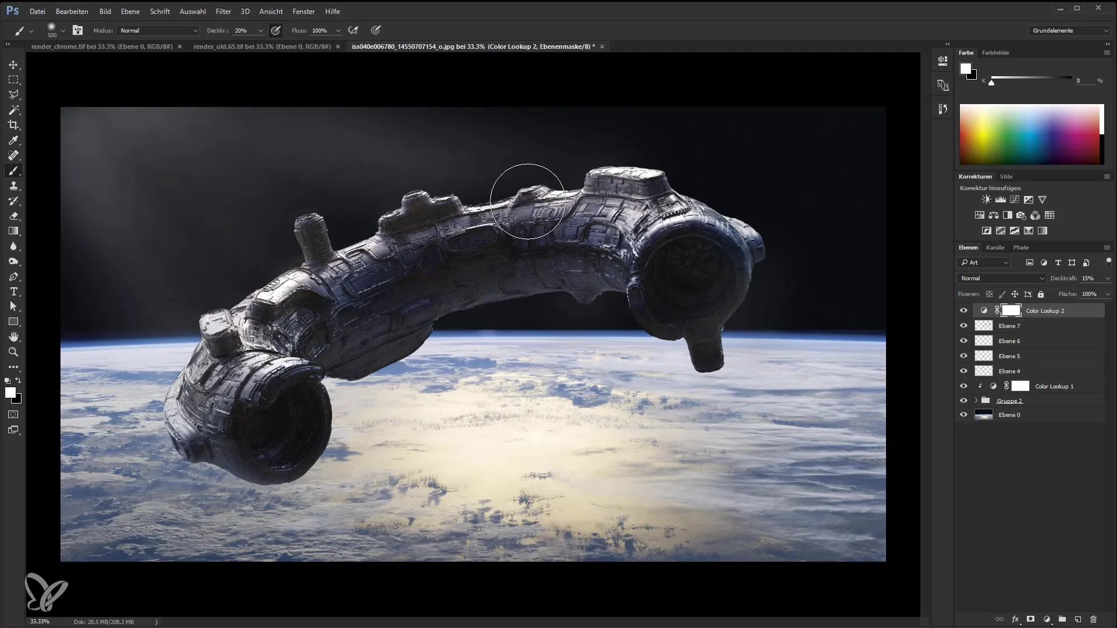The image size is (1117, 628).
Task: Select the Move tool
Action: point(13,65)
